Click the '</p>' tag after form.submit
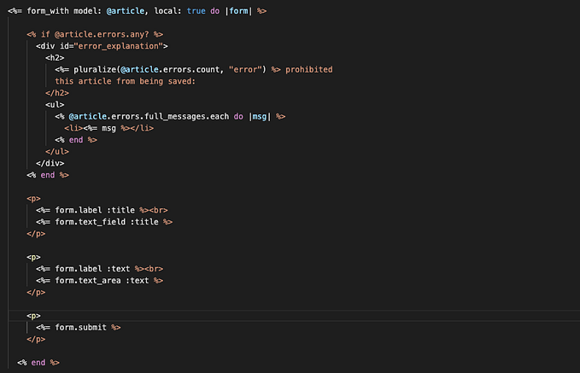The image size is (580, 373). click(x=36, y=340)
